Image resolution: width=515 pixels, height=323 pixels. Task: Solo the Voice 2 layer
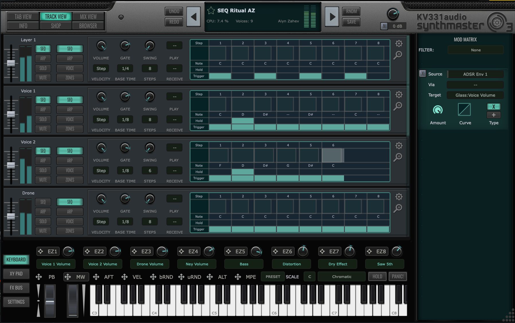coord(43,170)
